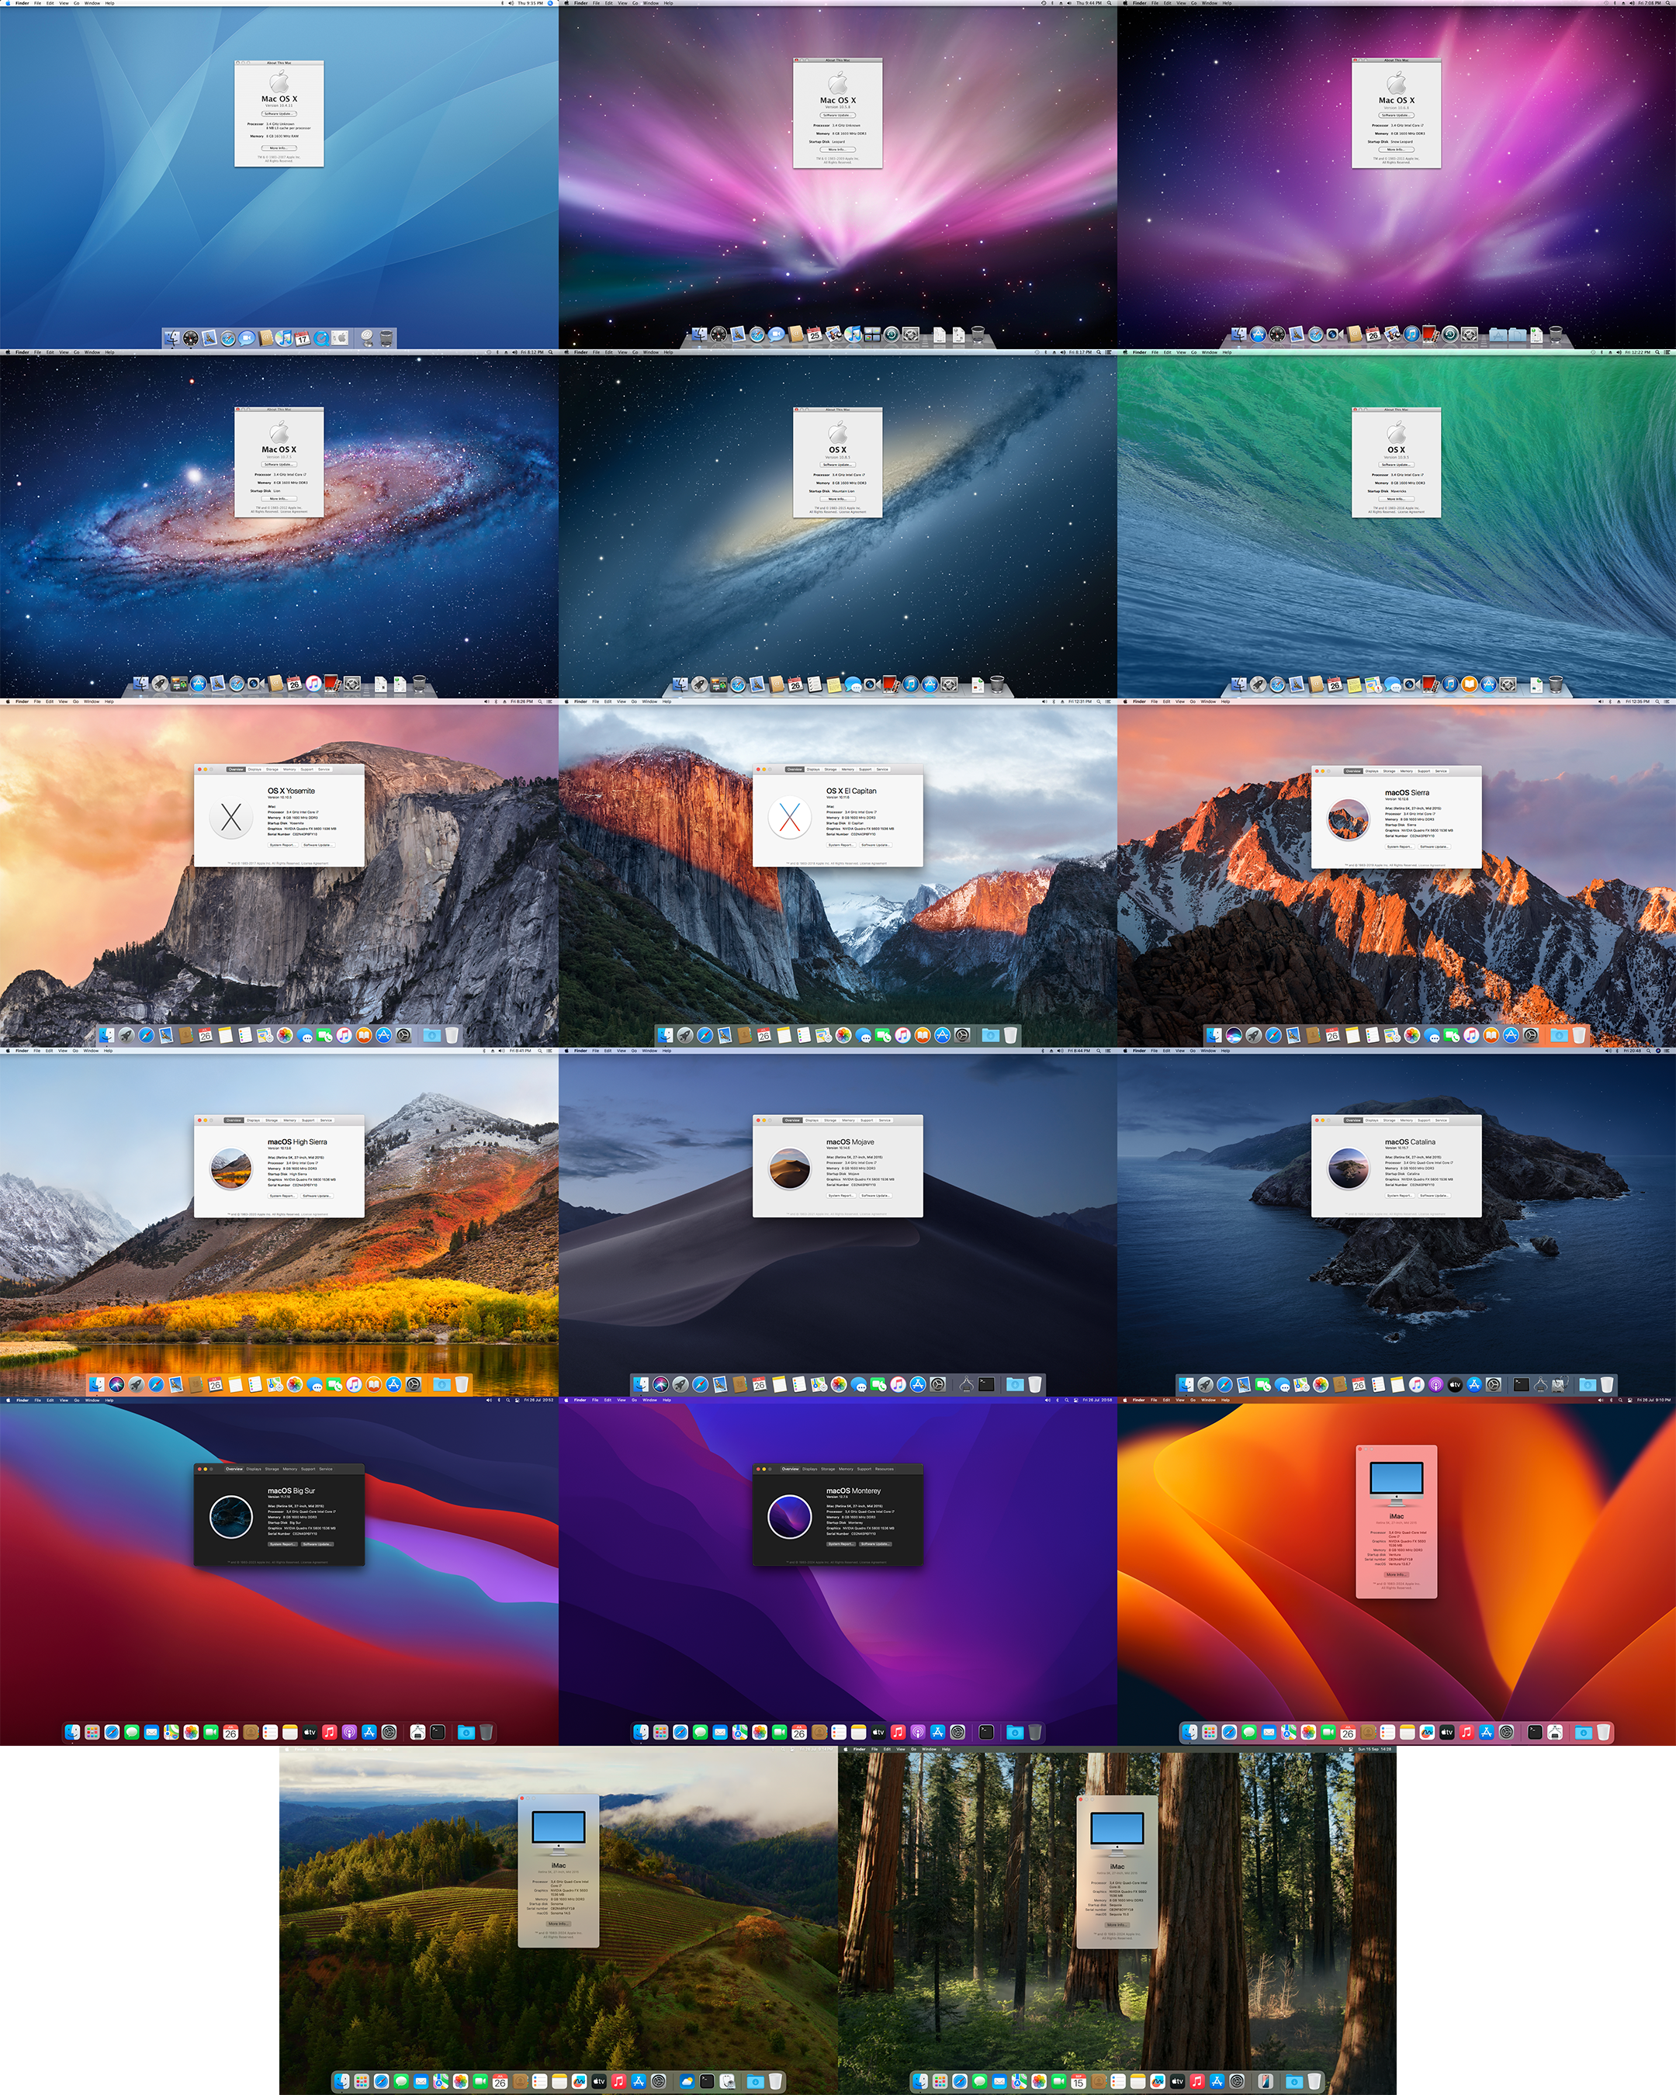
Task: Launch Apple TV app in Big Sur dock
Action: pos(310,1733)
